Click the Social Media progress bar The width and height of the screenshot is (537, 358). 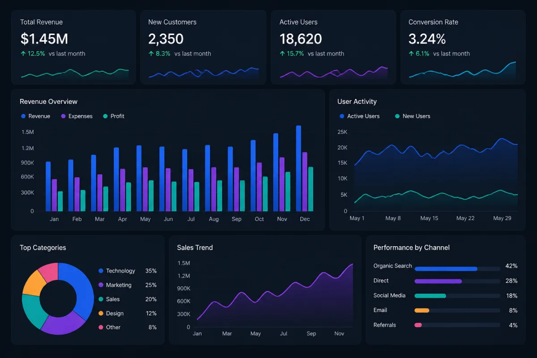point(457,296)
